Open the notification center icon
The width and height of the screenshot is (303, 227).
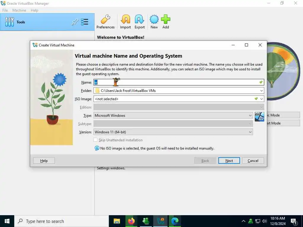pyautogui.click(x=294, y=221)
